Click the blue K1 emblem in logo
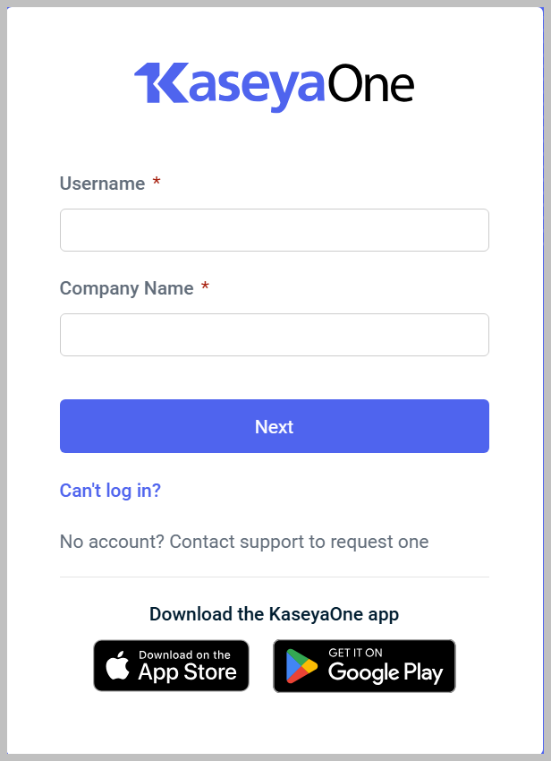The height and width of the screenshot is (761, 551). pyautogui.click(x=162, y=82)
